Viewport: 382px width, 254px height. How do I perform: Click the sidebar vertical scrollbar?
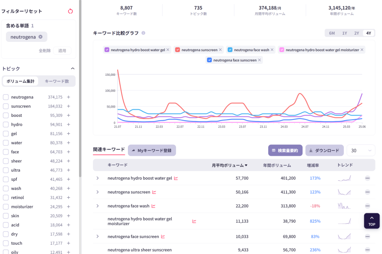(x=80, y=88)
